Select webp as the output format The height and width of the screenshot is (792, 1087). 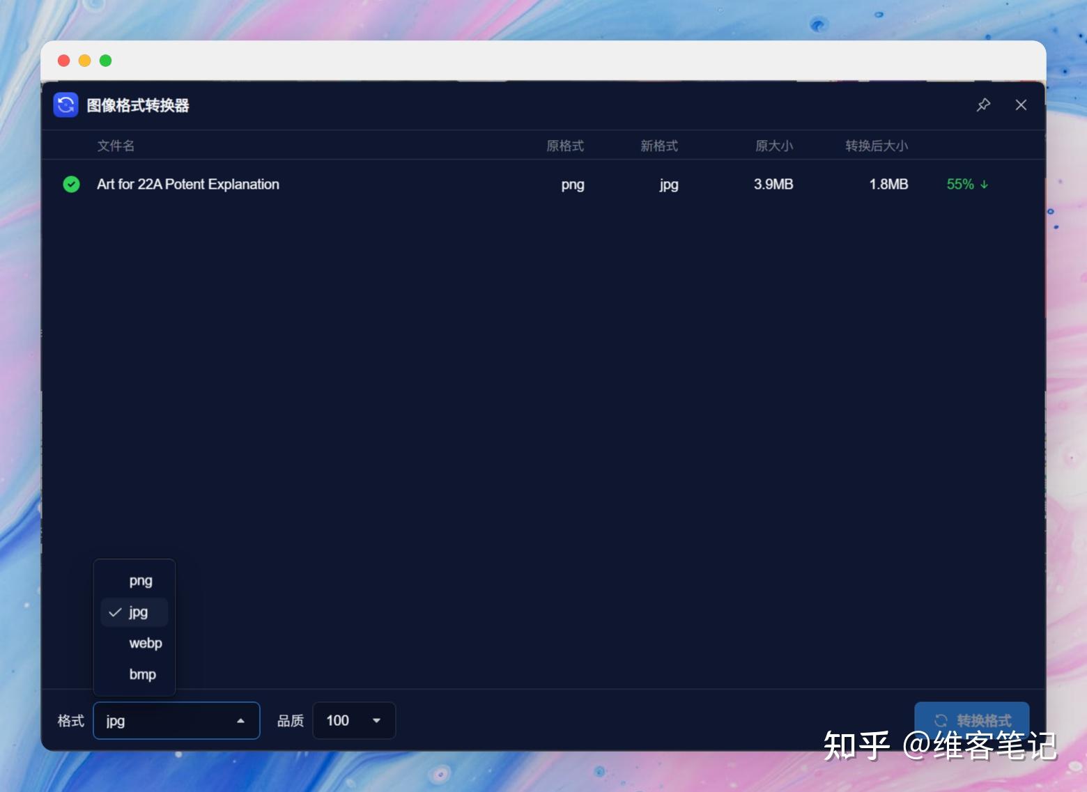[145, 642]
